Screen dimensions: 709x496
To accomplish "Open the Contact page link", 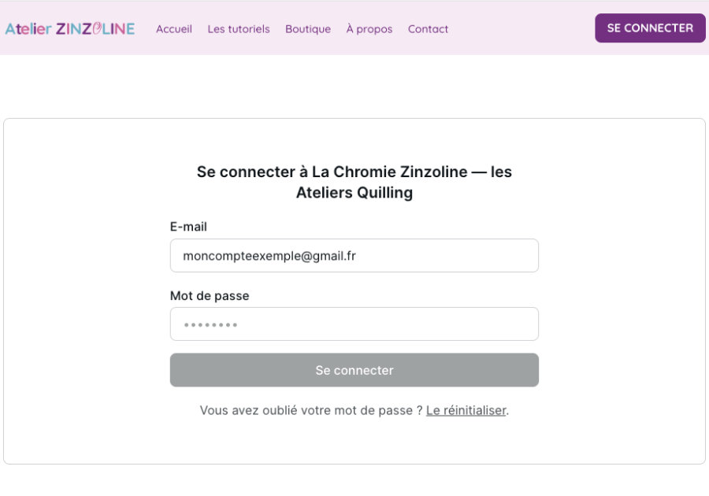I will pos(428,29).
